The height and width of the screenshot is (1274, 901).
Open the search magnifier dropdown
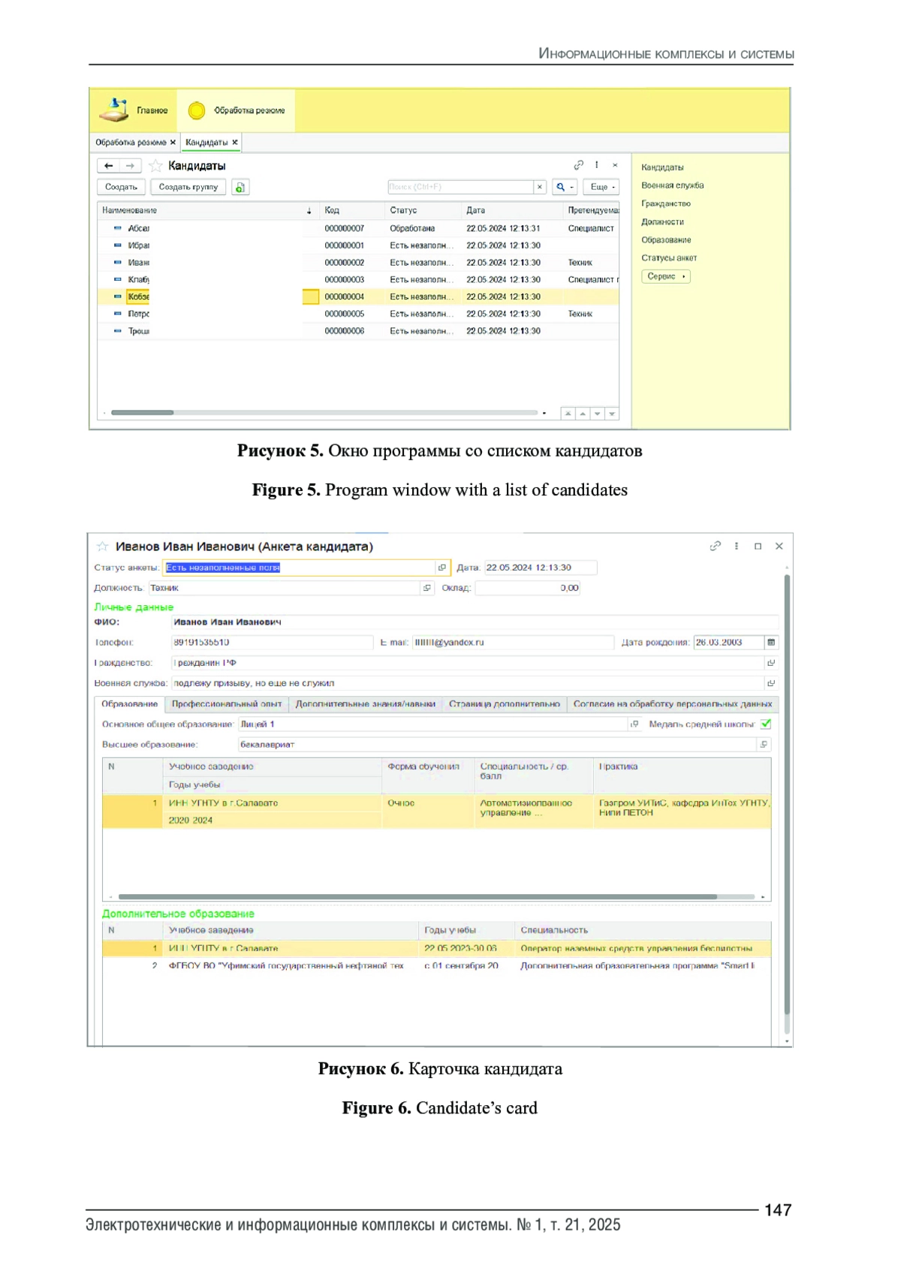coord(564,187)
